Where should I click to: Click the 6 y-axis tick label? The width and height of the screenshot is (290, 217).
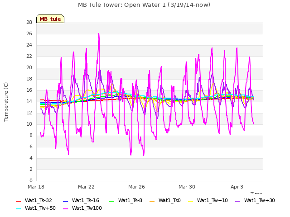(x=31, y=146)
